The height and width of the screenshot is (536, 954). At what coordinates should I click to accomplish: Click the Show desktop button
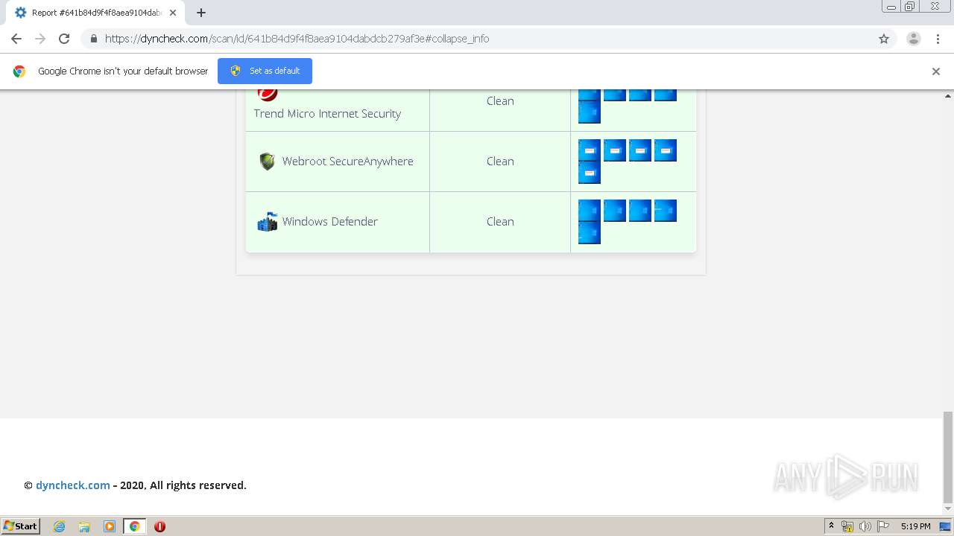click(x=945, y=526)
